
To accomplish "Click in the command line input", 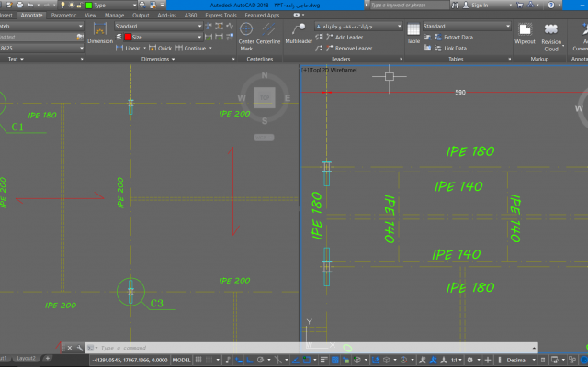I will tap(311, 348).
